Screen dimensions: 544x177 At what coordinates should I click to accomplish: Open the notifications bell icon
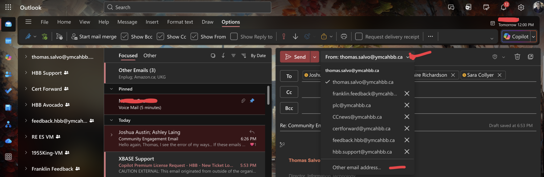[504, 7]
